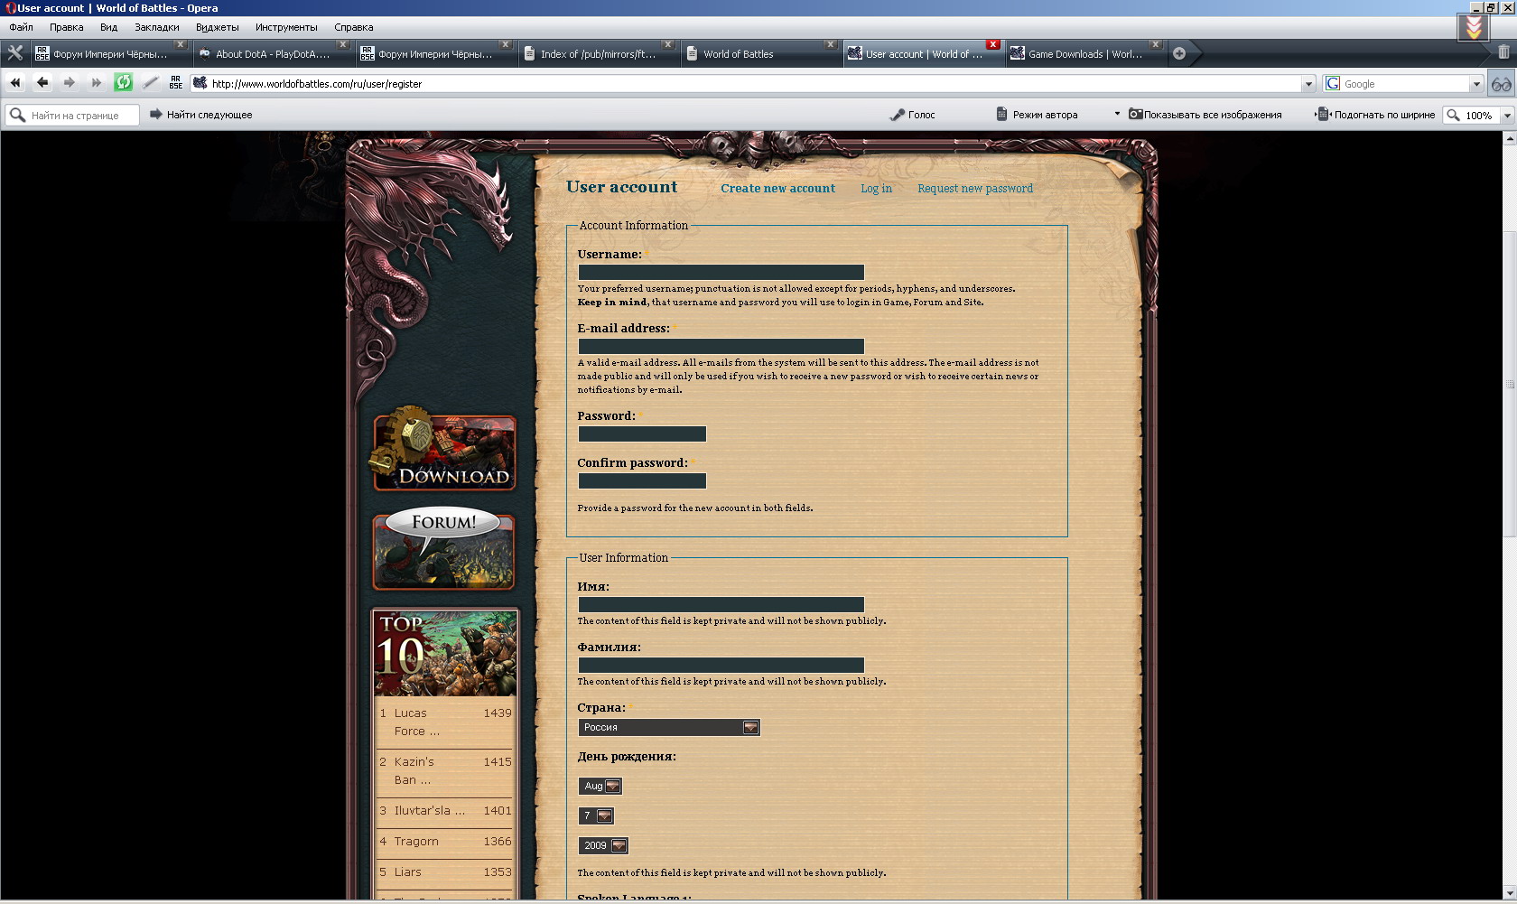
Task: Close the About DotA - PlayDotA tab
Action: pyautogui.click(x=342, y=44)
